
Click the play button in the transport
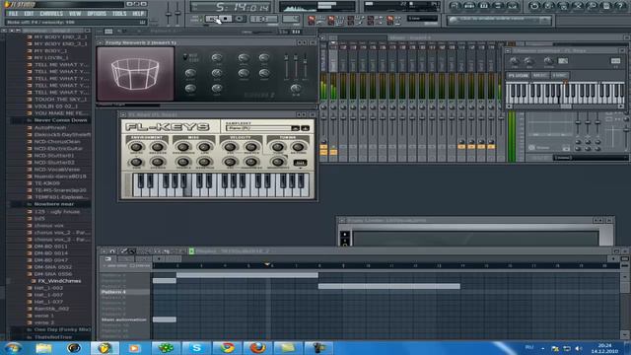[212, 19]
